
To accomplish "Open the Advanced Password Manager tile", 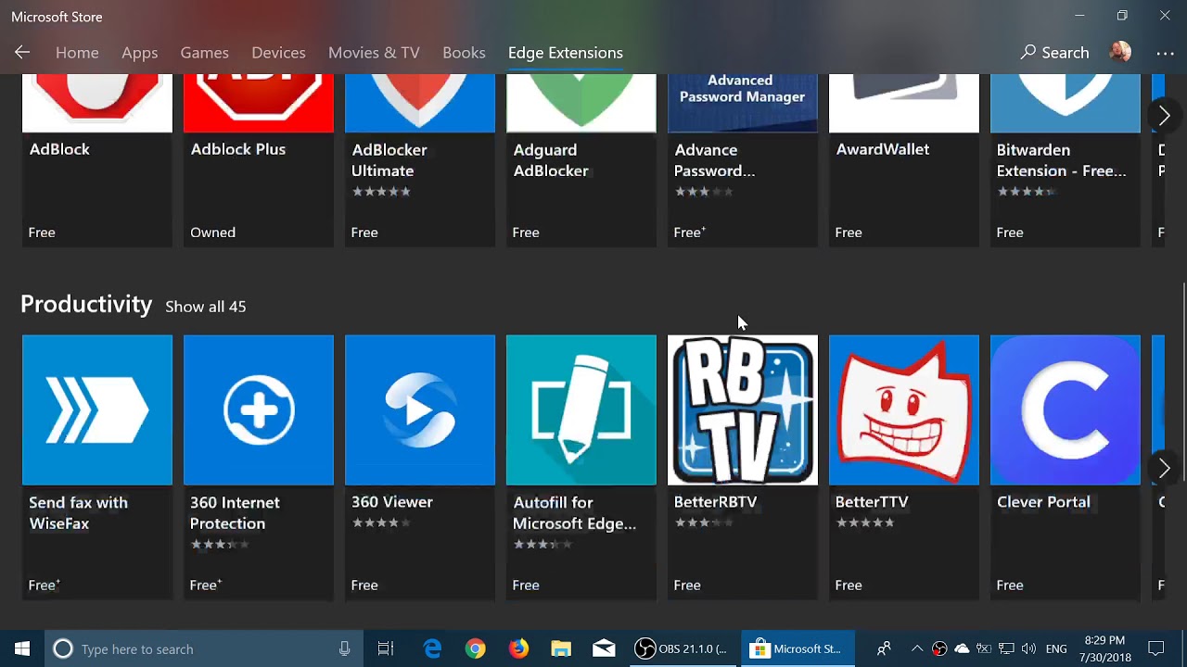I will [x=743, y=104].
